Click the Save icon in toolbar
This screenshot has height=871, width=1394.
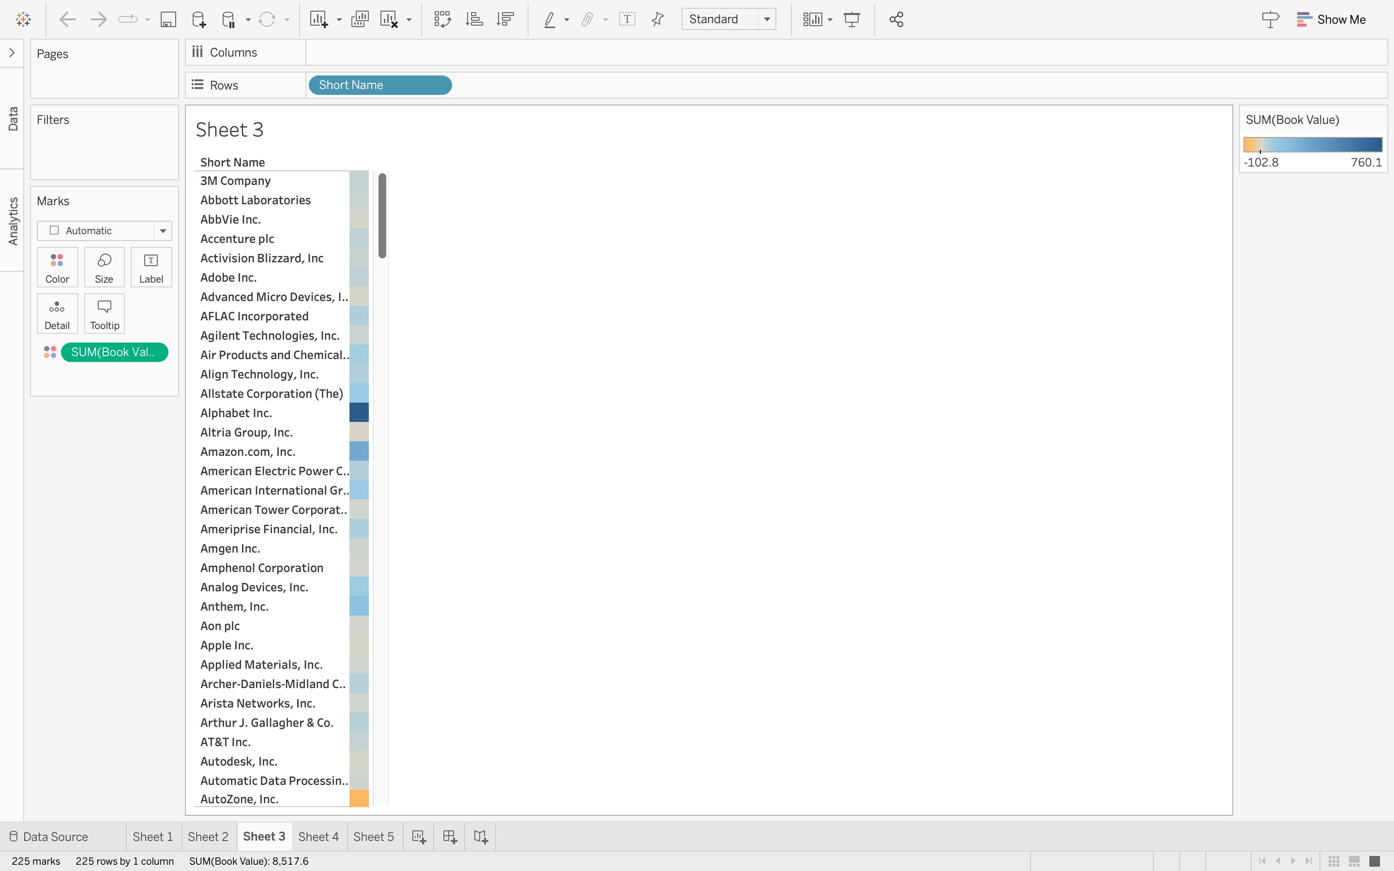pyautogui.click(x=167, y=19)
